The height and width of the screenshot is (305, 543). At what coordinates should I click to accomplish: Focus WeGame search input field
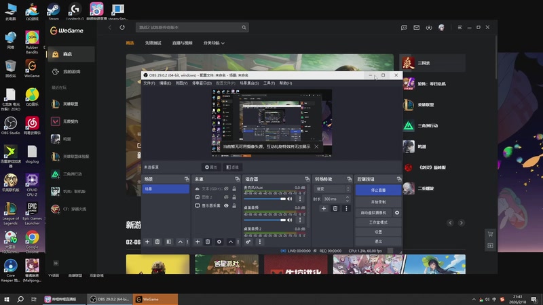point(189,27)
